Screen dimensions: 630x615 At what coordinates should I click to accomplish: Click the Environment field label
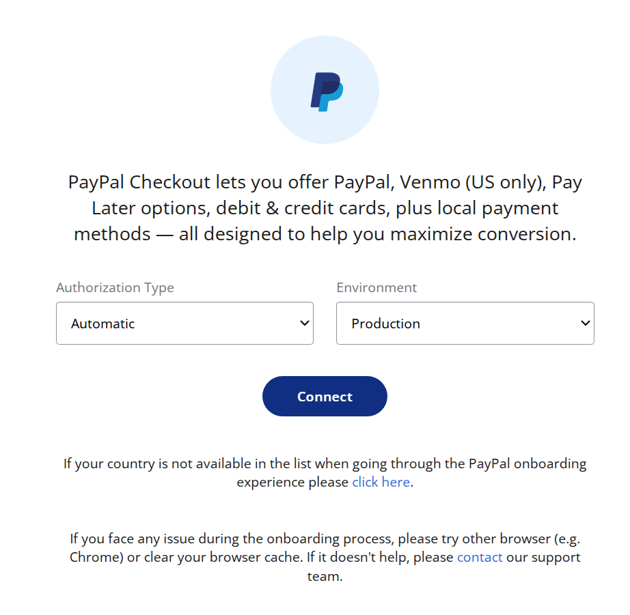click(376, 287)
